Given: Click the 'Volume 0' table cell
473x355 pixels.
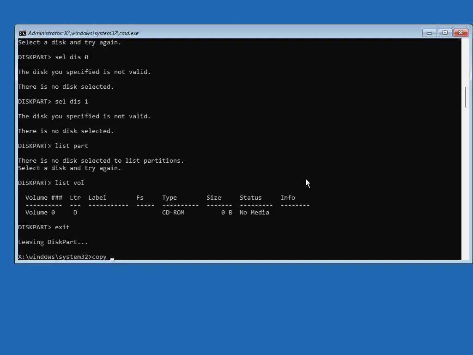Looking at the screenshot, I should 40,213.
